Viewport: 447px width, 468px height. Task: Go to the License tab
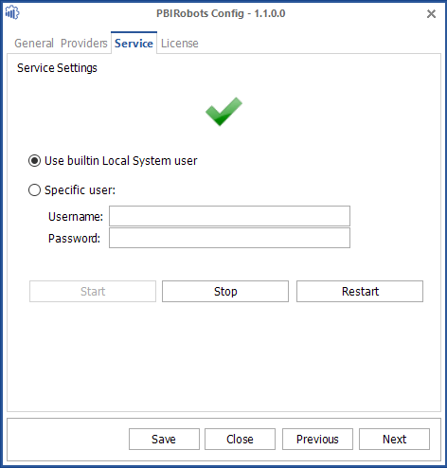point(180,44)
